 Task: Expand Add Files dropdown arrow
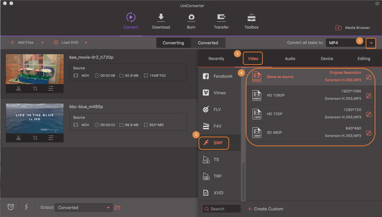point(43,43)
